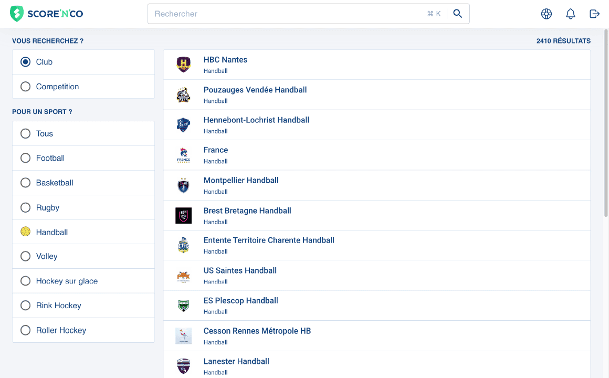Screen dimensions: 609x378
Task: Click the search magnifier icon
Action: pos(457,14)
